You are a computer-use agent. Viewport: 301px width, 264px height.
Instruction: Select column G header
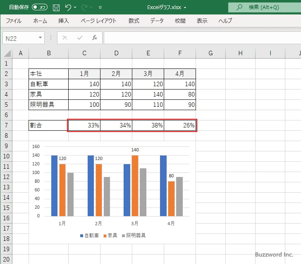[210, 53]
